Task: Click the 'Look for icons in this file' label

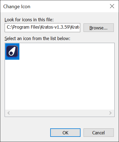Action: click(x=29, y=20)
